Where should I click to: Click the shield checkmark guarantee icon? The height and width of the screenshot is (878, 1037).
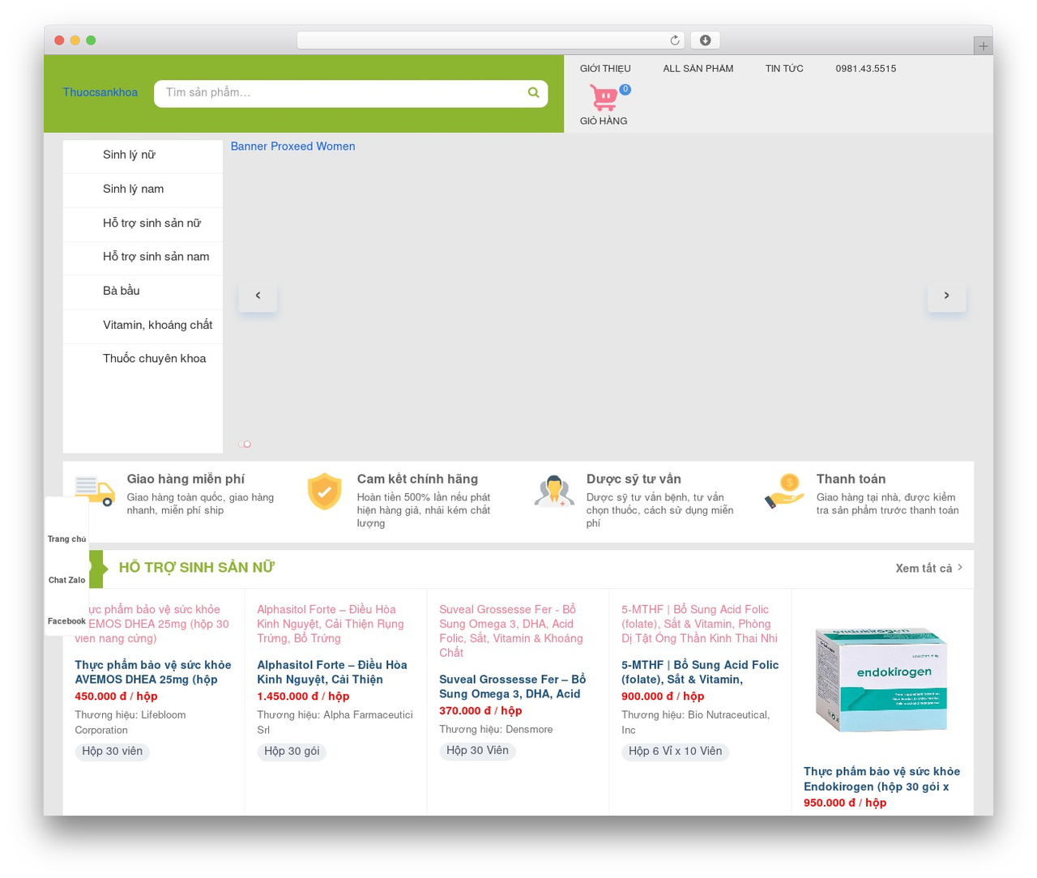325,492
